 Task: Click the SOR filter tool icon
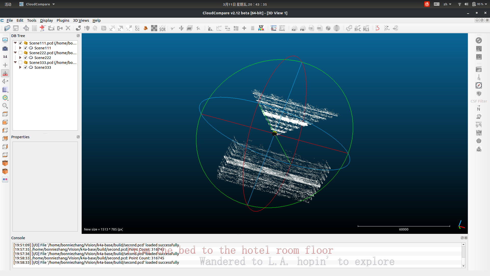tap(163, 28)
